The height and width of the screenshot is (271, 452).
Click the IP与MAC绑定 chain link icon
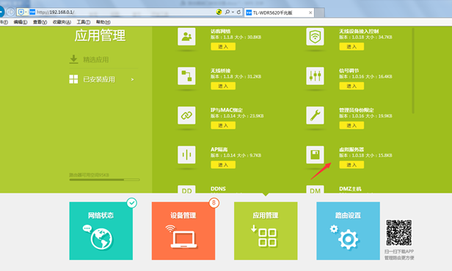[x=186, y=116]
